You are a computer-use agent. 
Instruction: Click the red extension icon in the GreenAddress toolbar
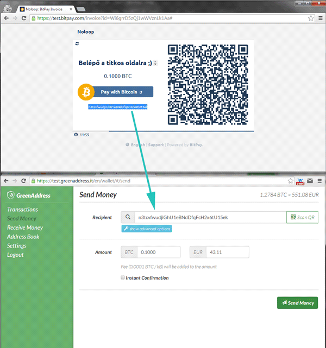[x=300, y=181]
